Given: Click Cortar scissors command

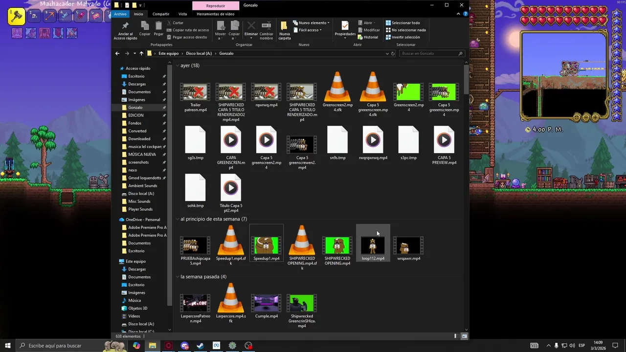Looking at the screenshot, I should (176, 23).
